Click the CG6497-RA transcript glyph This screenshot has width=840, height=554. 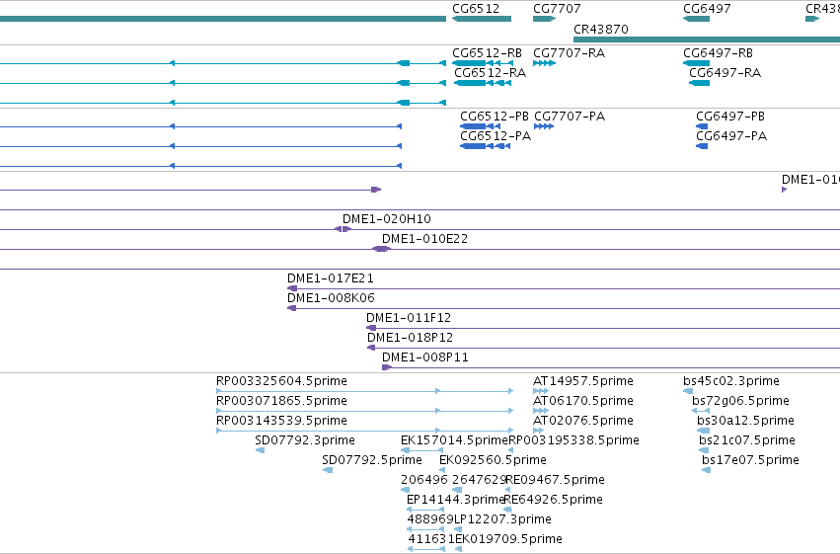point(699,83)
